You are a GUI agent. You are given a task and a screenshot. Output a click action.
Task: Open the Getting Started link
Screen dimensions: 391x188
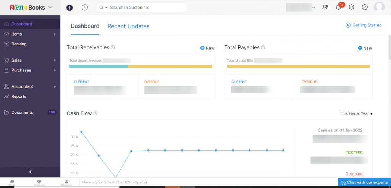click(x=364, y=25)
